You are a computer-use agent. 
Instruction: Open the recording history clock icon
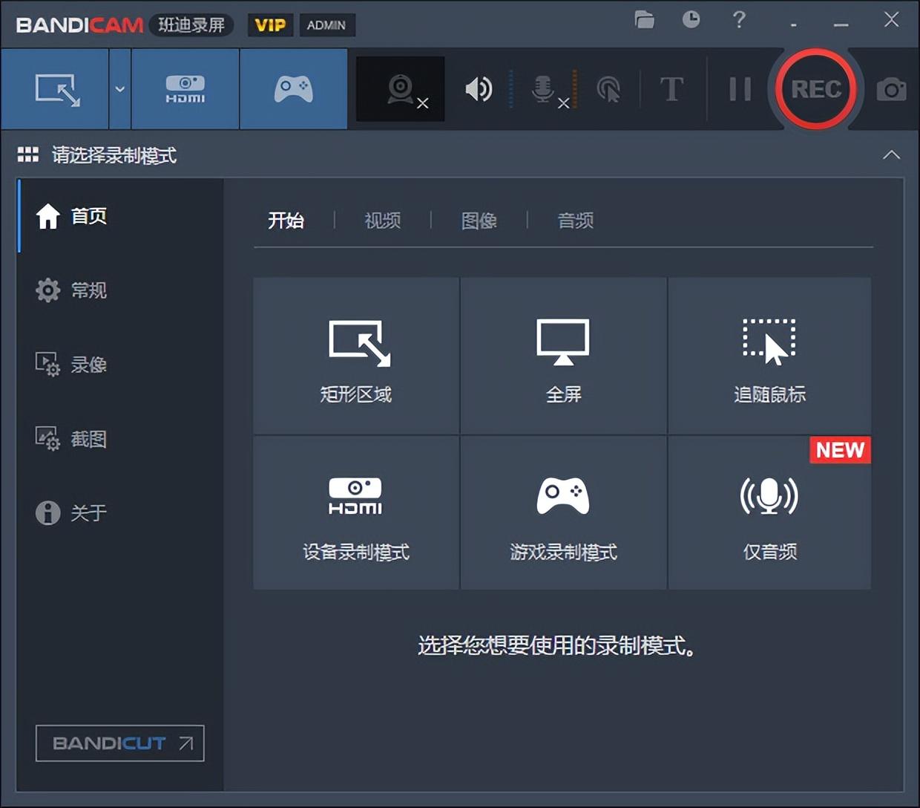691,21
